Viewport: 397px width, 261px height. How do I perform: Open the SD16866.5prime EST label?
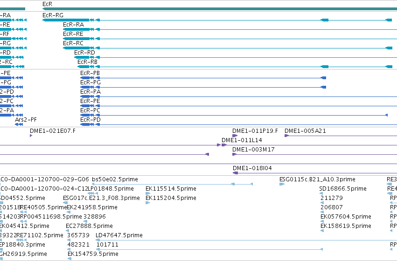343,189
